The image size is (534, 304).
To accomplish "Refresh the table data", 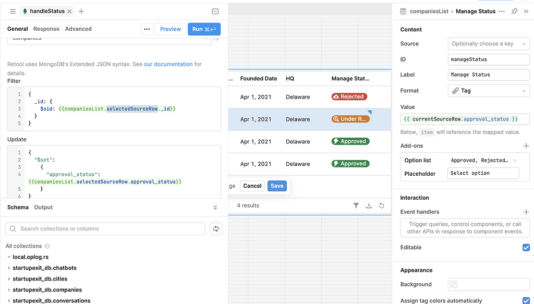I will pos(381,205).
